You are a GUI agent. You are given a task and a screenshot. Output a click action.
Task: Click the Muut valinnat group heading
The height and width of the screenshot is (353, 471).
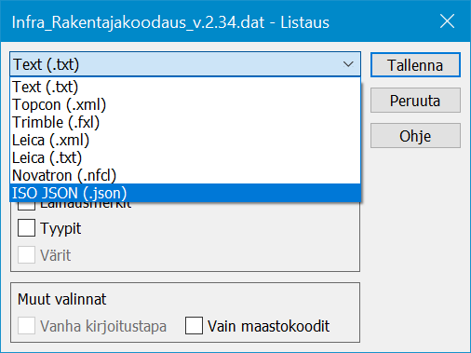coord(61,299)
